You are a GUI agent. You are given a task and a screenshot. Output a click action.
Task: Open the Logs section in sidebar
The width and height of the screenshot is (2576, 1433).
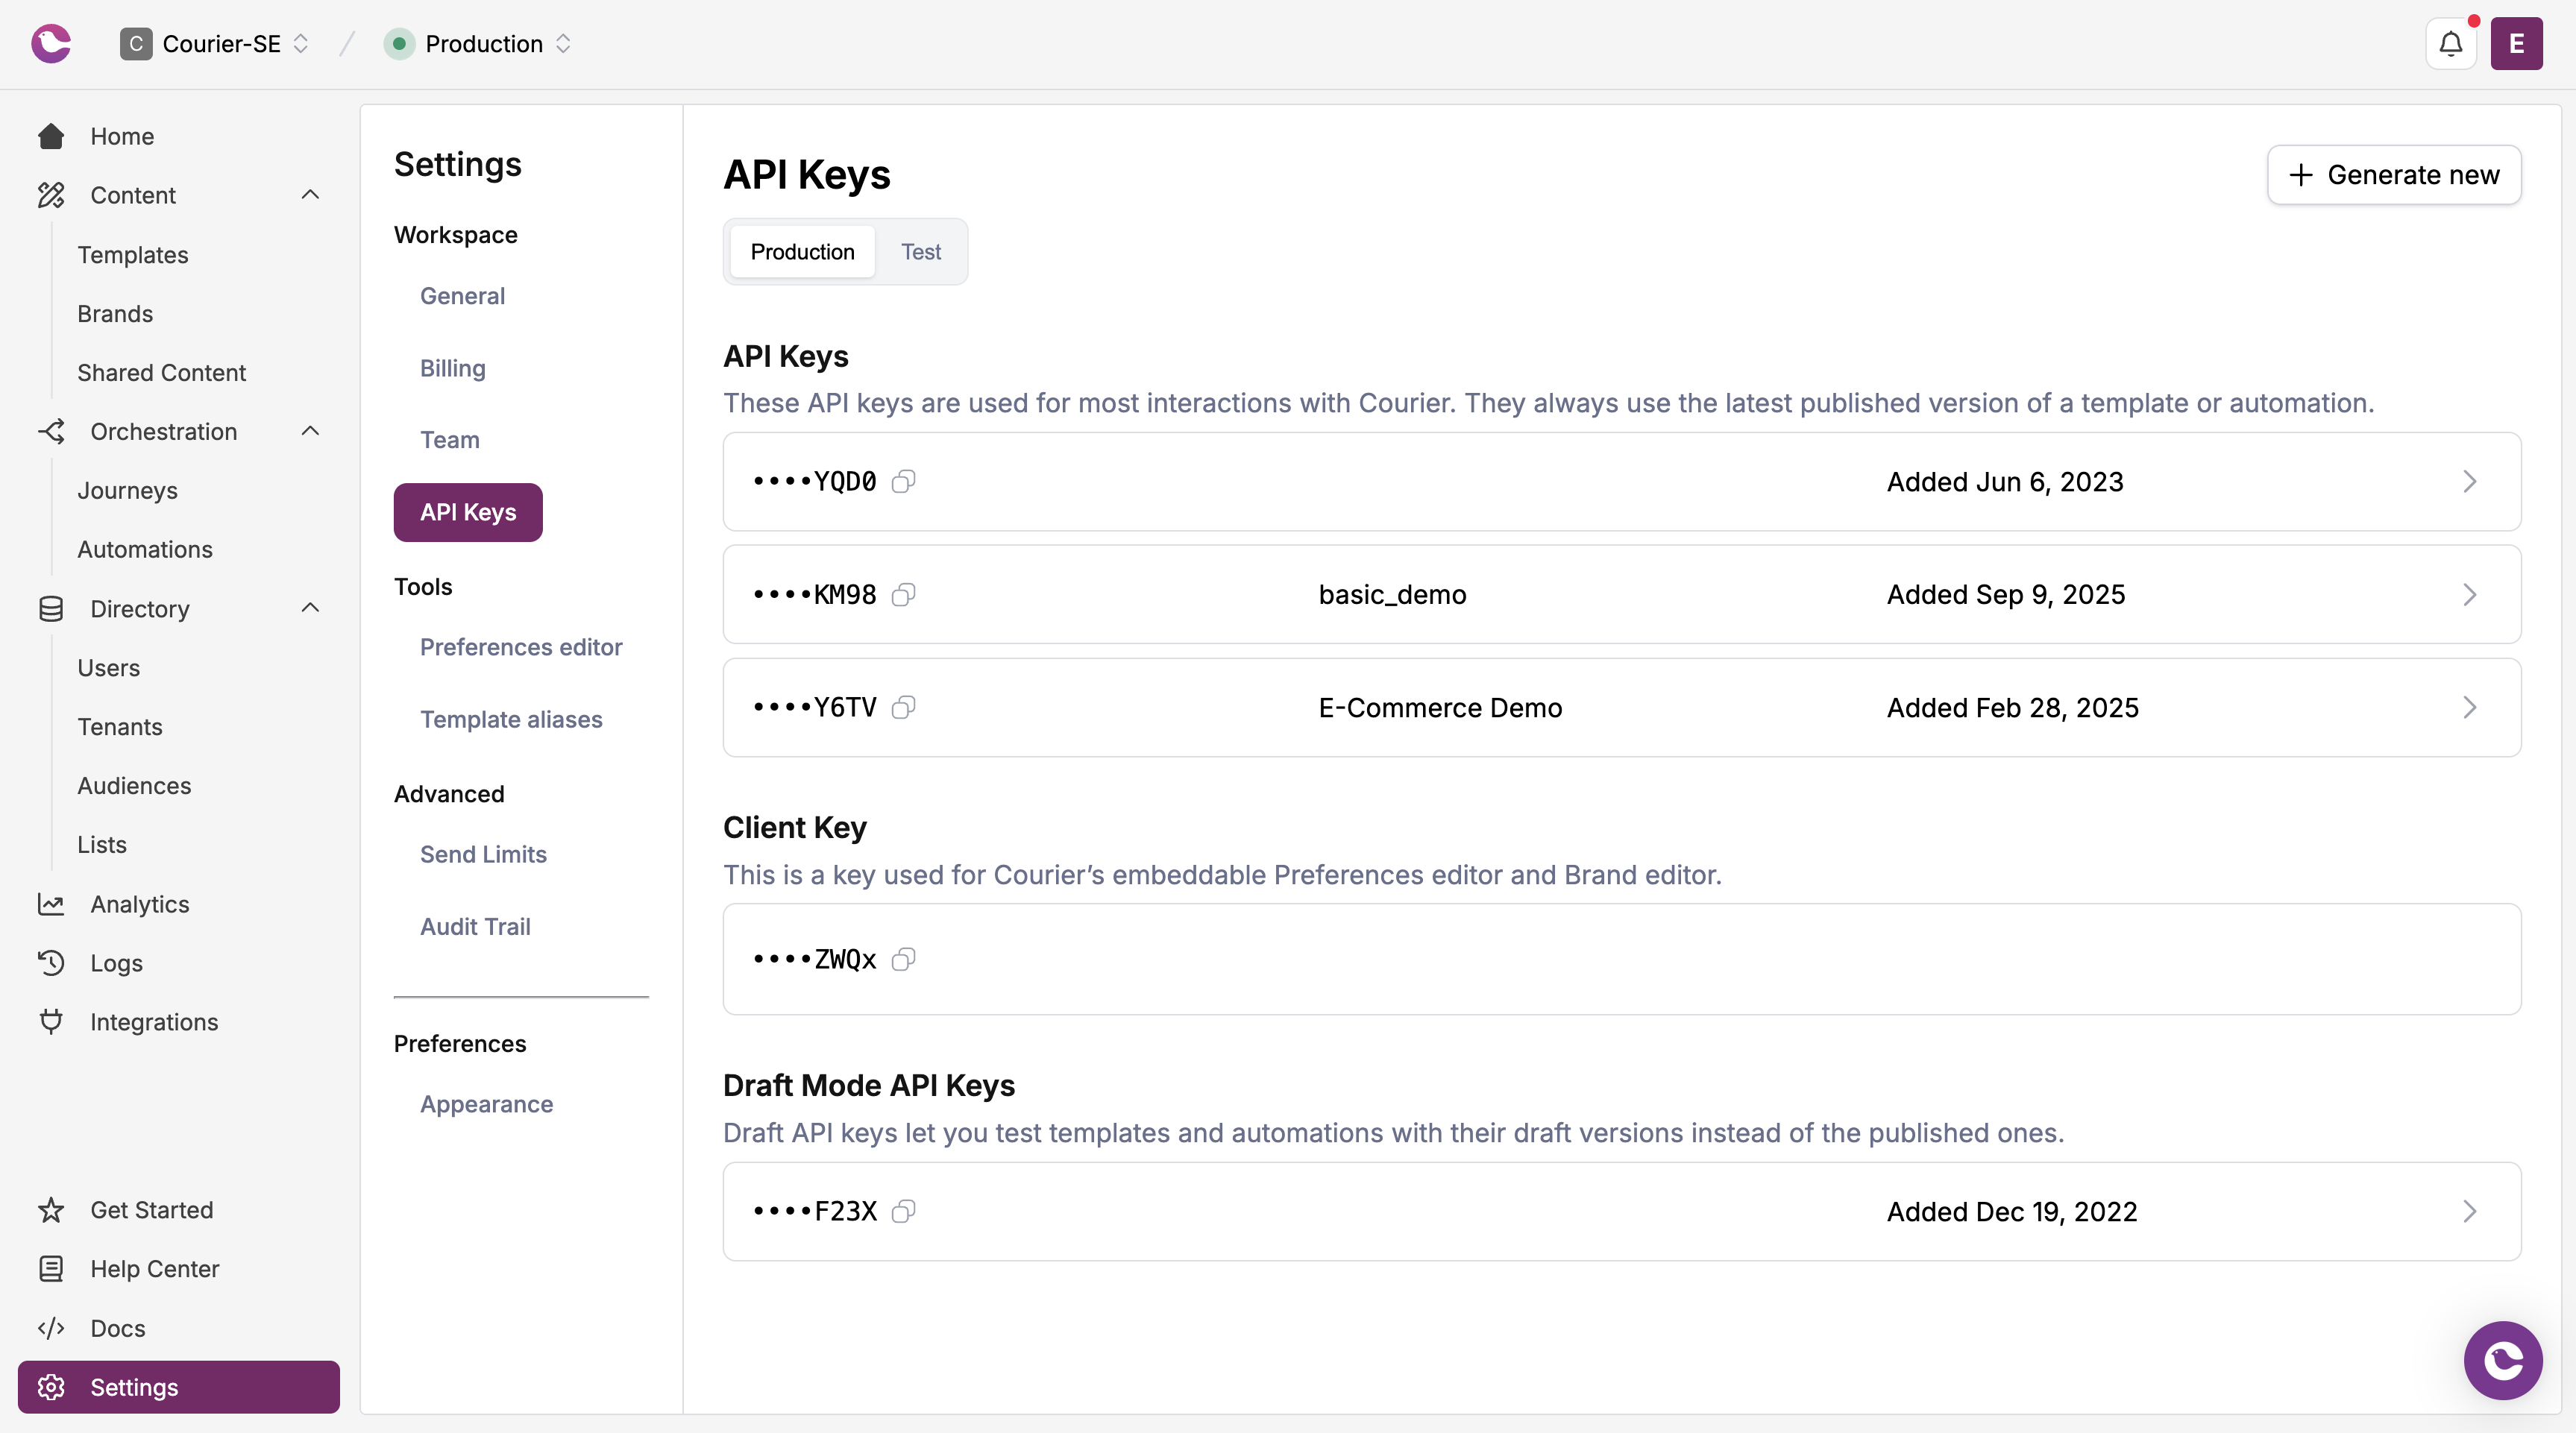point(115,963)
